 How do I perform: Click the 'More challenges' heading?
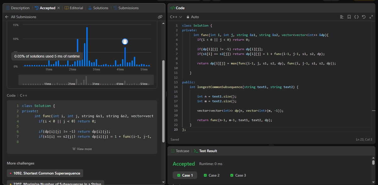[x=20, y=163]
